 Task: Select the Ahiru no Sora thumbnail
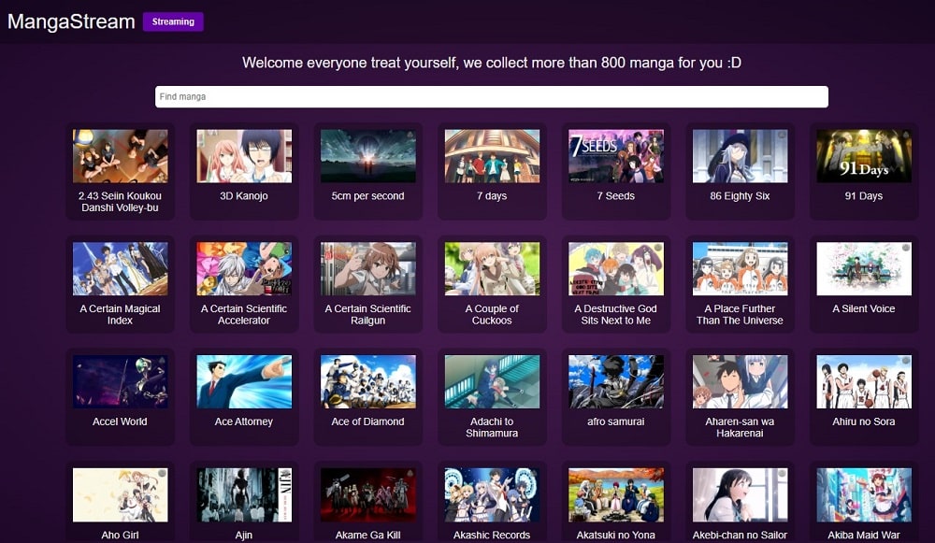(x=864, y=381)
